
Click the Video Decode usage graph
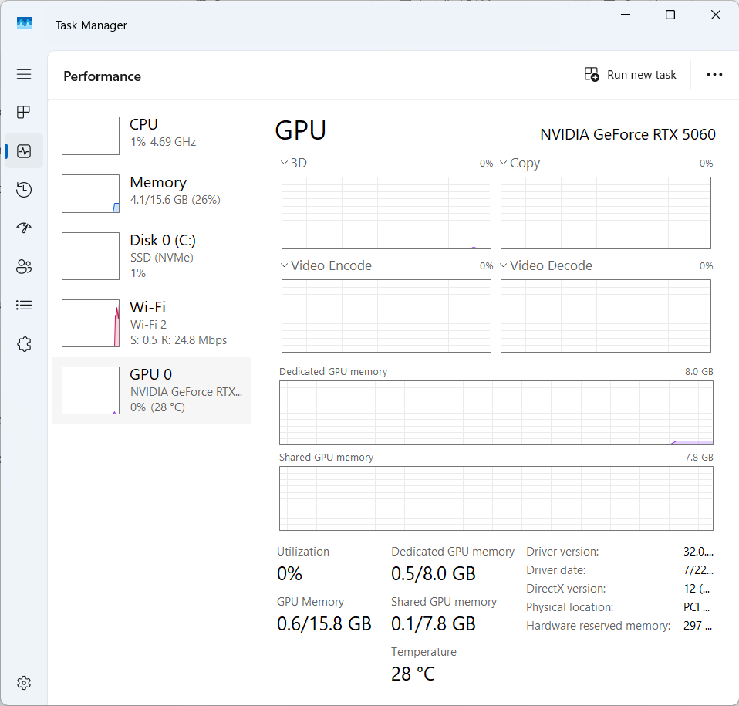606,316
